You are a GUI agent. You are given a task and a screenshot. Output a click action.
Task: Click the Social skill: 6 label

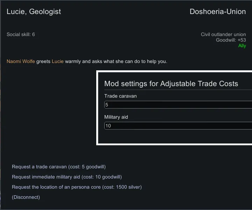point(21,34)
